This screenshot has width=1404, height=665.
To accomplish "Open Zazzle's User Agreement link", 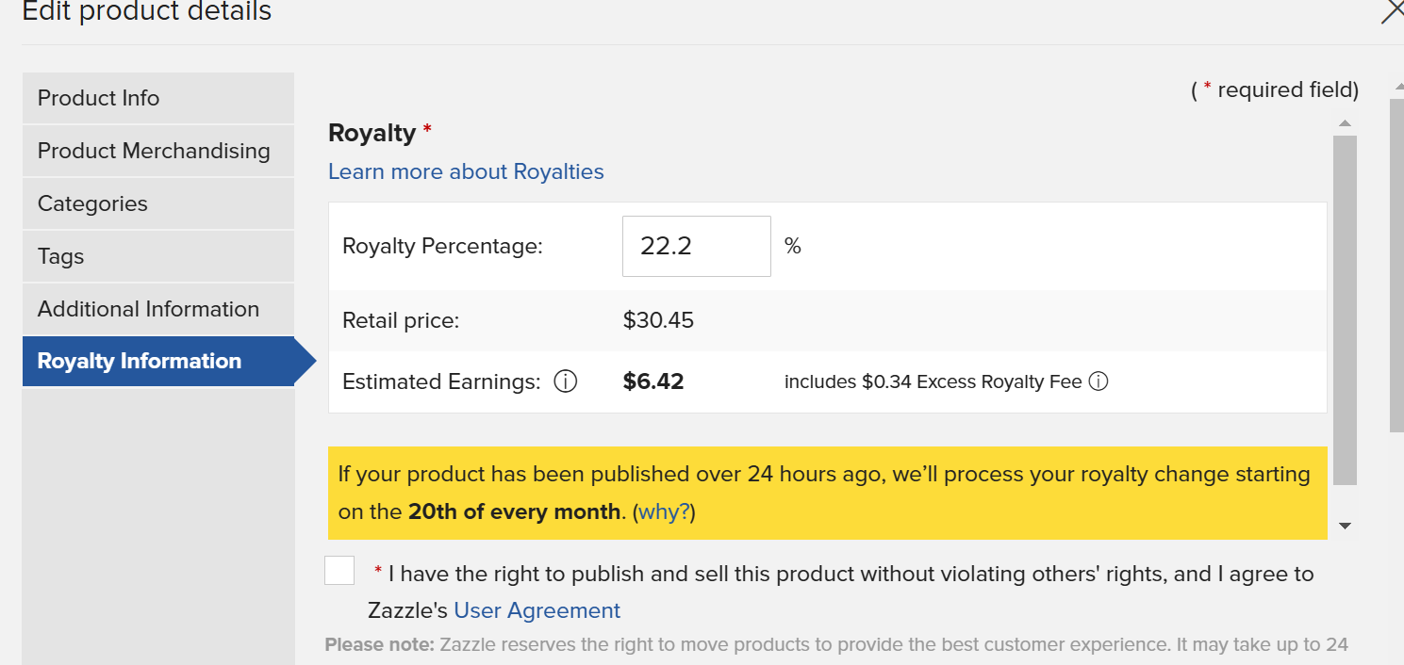I will point(537,610).
